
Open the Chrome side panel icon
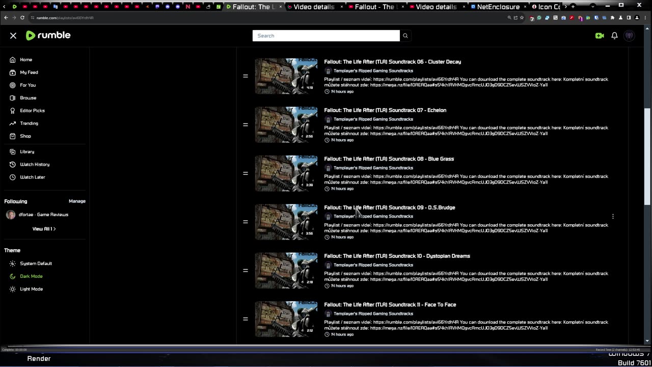[x=629, y=18]
